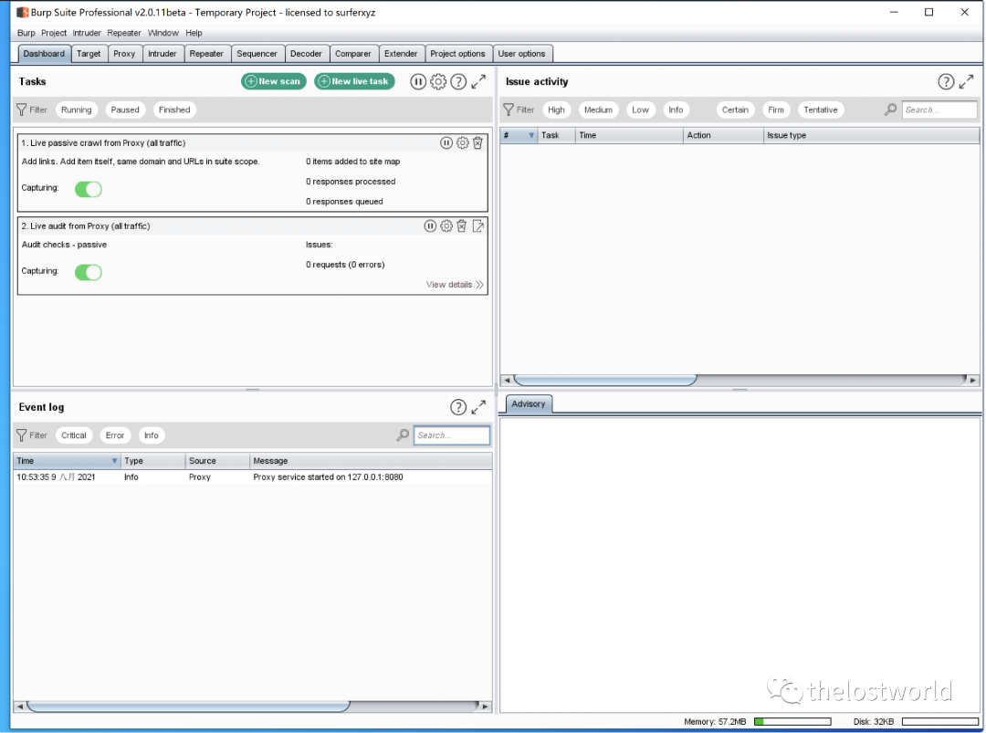Expand the Event log panel
The height and width of the screenshot is (733, 986).
point(478,407)
